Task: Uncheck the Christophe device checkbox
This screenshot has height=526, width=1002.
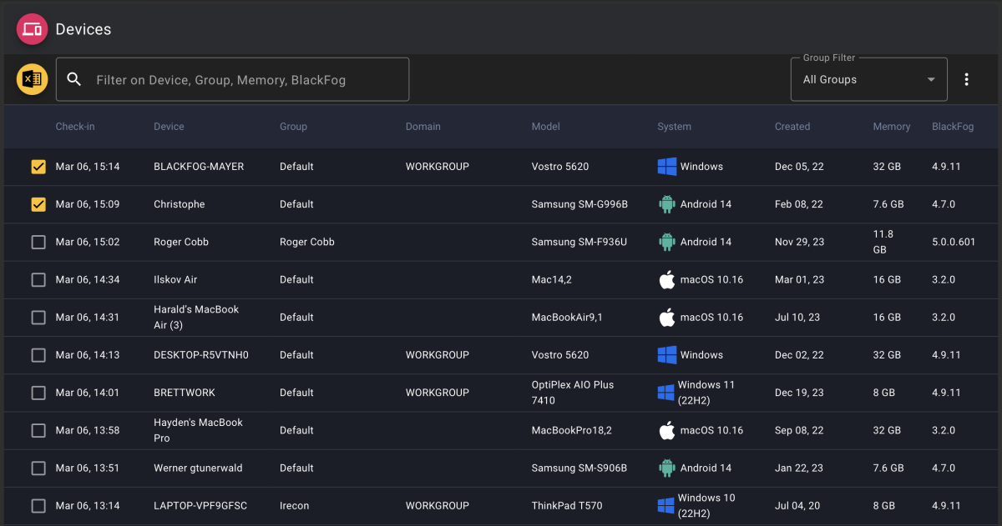Action: [x=38, y=204]
